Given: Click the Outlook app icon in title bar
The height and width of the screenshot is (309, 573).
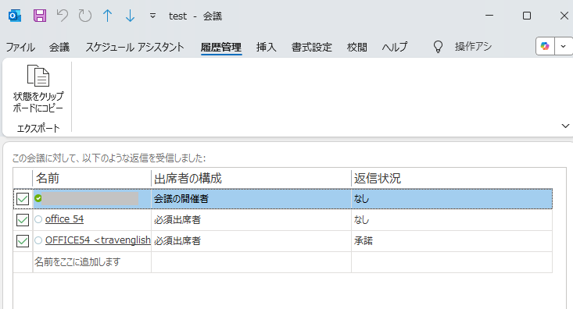Looking at the screenshot, I should pos(15,16).
